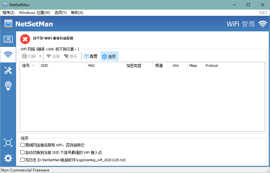270x173 pixels.
Task: Click the WiFi 管理 header title
Action: 241,24
